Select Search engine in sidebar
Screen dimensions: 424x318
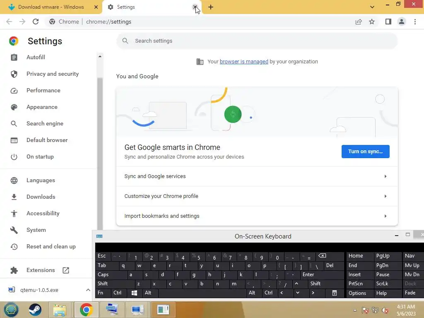pos(45,123)
